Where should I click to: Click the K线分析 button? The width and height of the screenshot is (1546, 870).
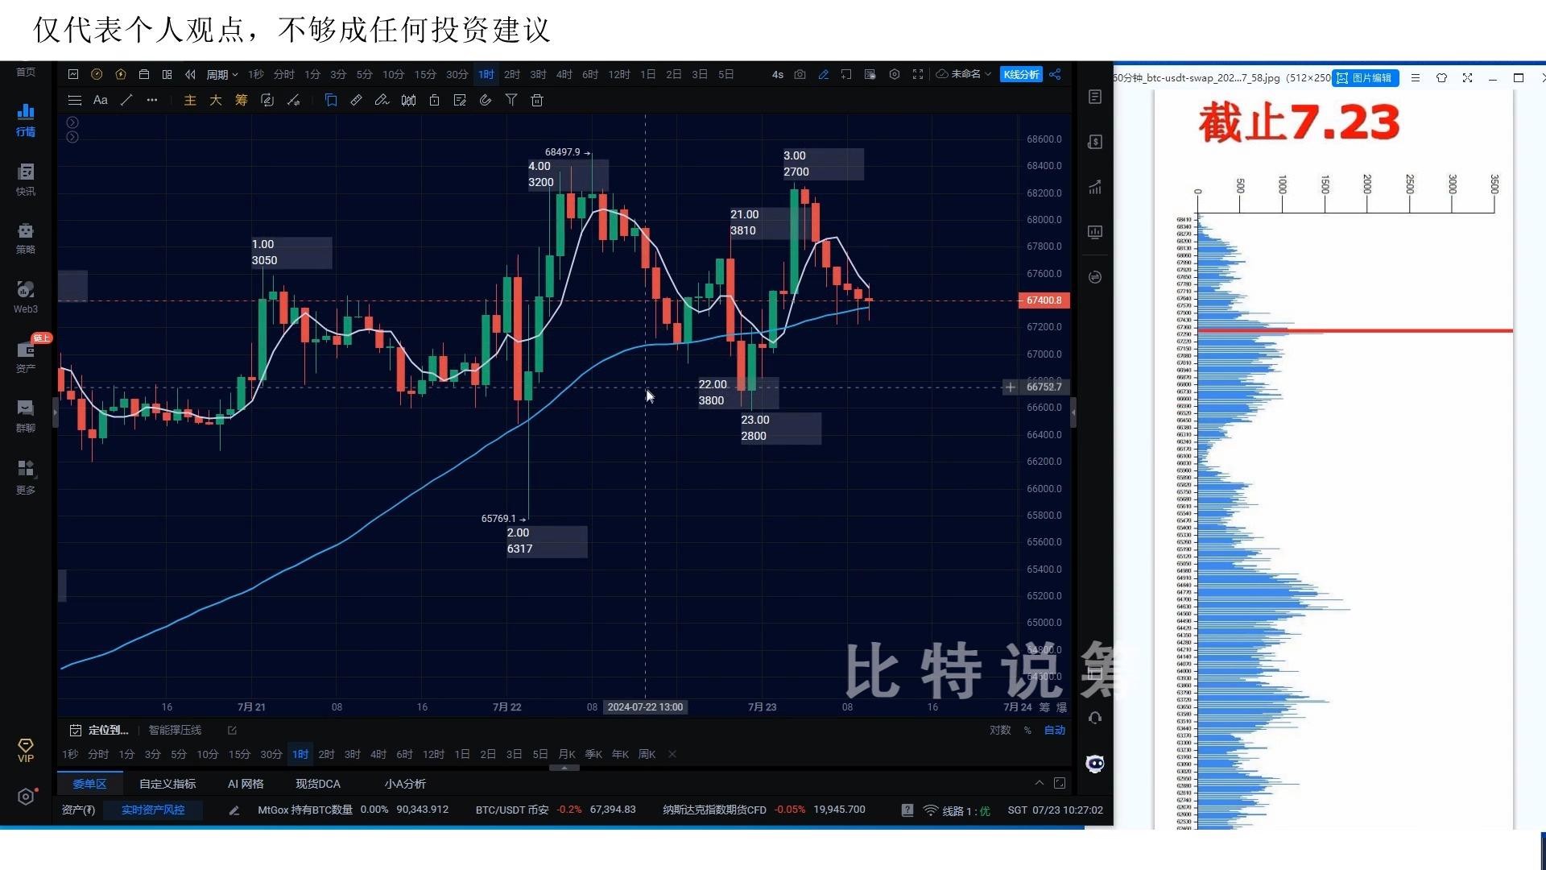[x=1020, y=74]
